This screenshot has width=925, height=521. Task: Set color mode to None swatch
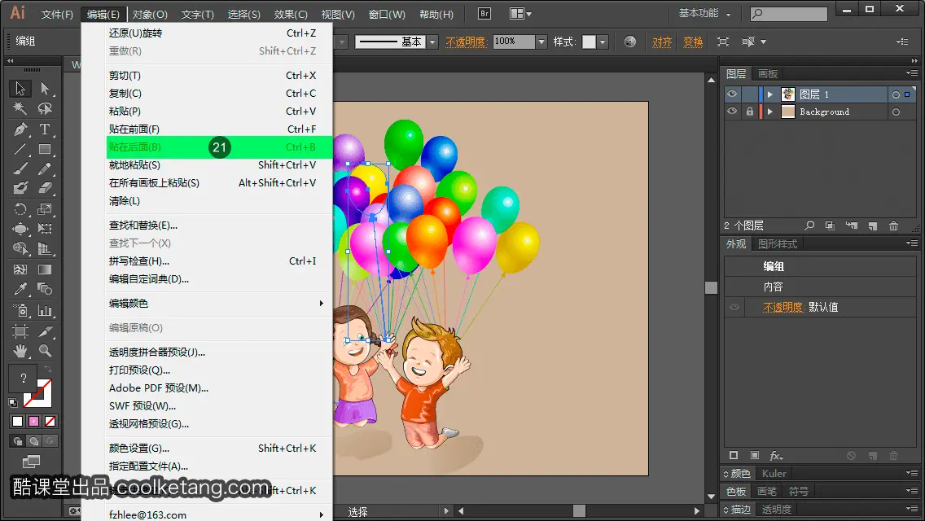pyautogui.click(x=50, y=422)
